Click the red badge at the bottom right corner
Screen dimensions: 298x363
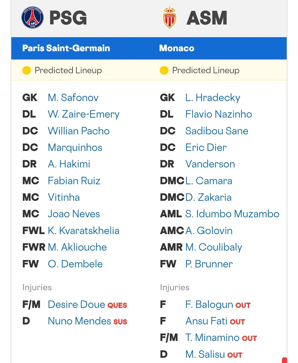(x=284, y=360)
